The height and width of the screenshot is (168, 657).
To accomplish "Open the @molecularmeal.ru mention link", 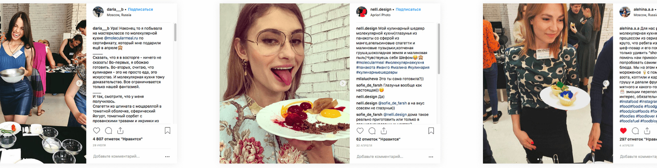I will [121, 38].
